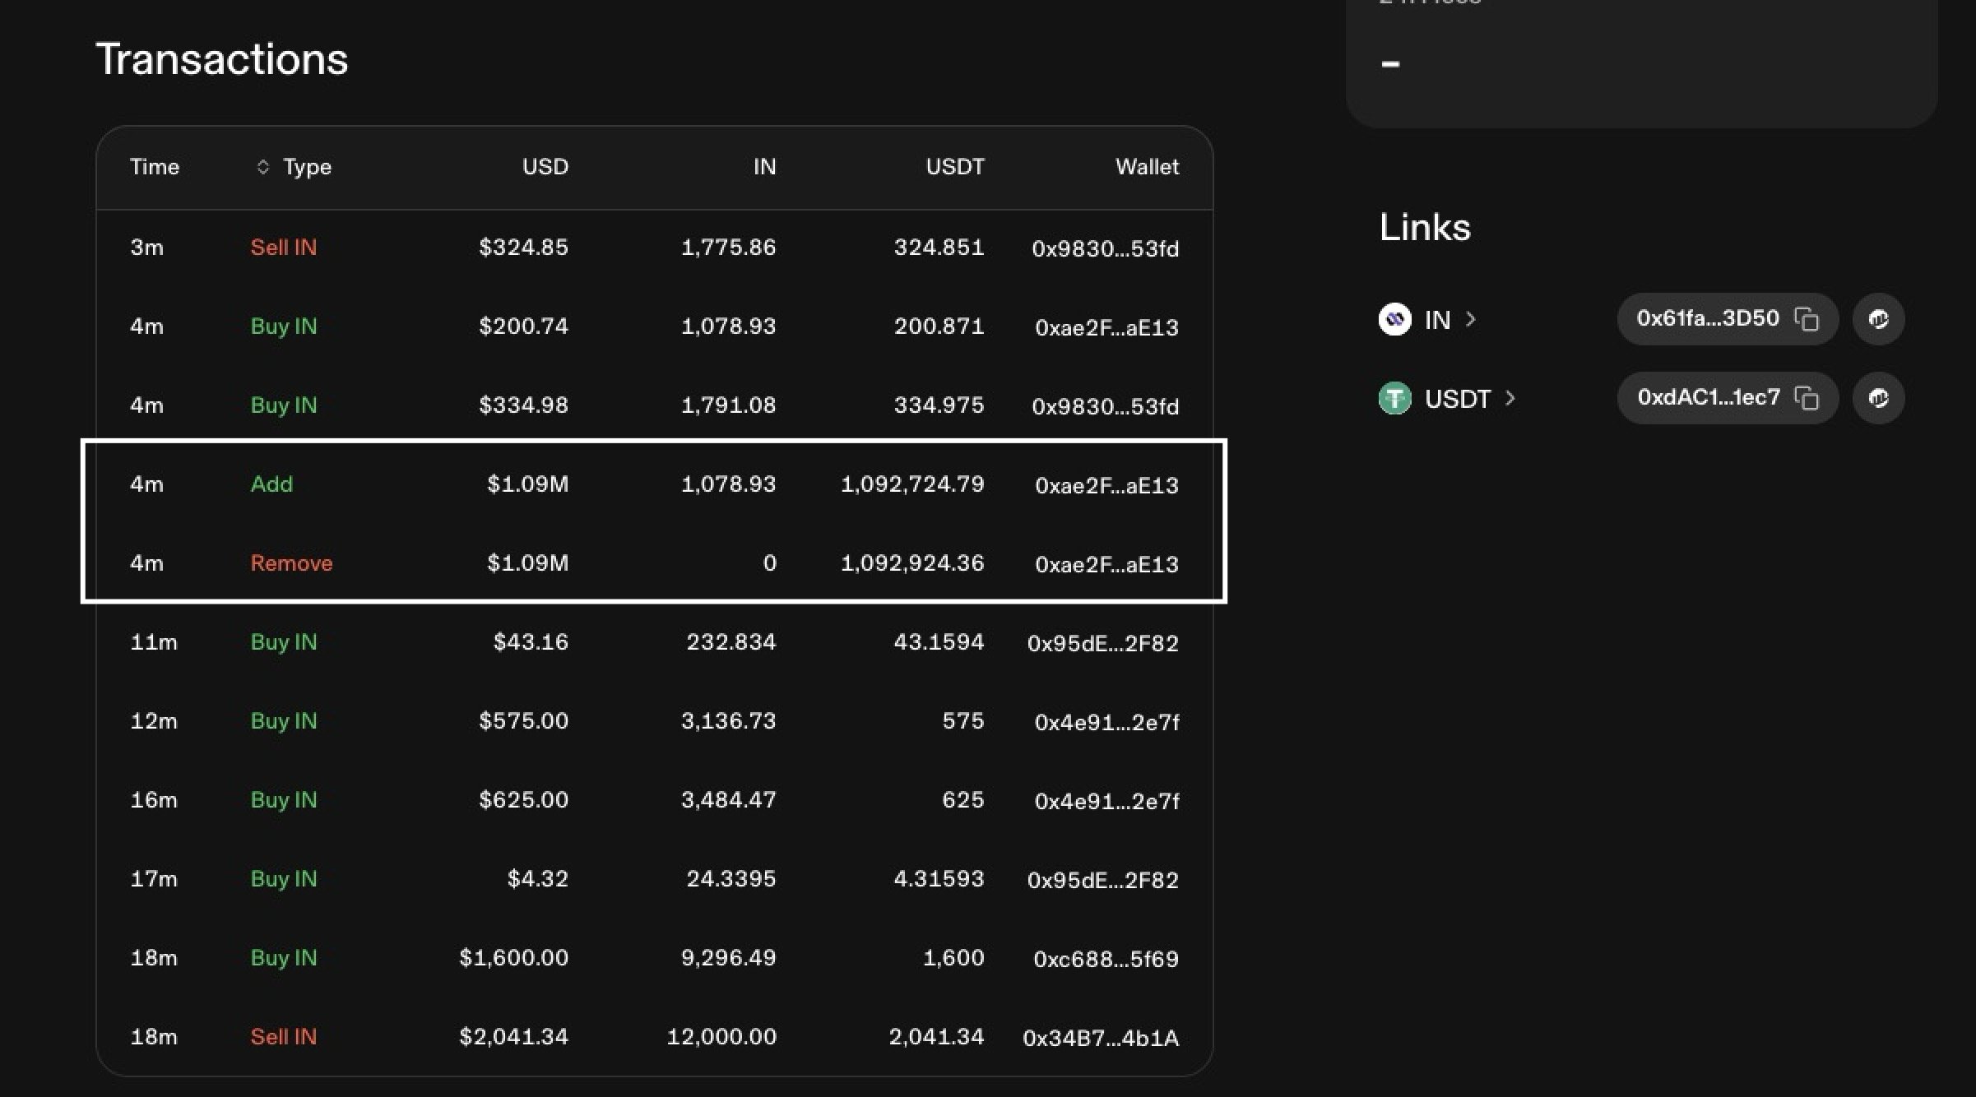Screen dimensions: 1976x1097
Task: Click the IN token logo
Action: coord(1394,319)
